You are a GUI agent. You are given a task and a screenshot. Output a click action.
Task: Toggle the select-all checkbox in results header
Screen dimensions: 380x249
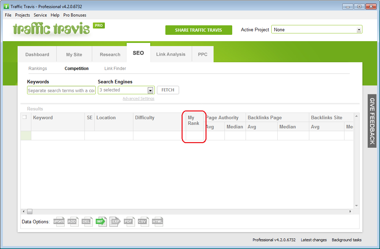tap(25, 117)
